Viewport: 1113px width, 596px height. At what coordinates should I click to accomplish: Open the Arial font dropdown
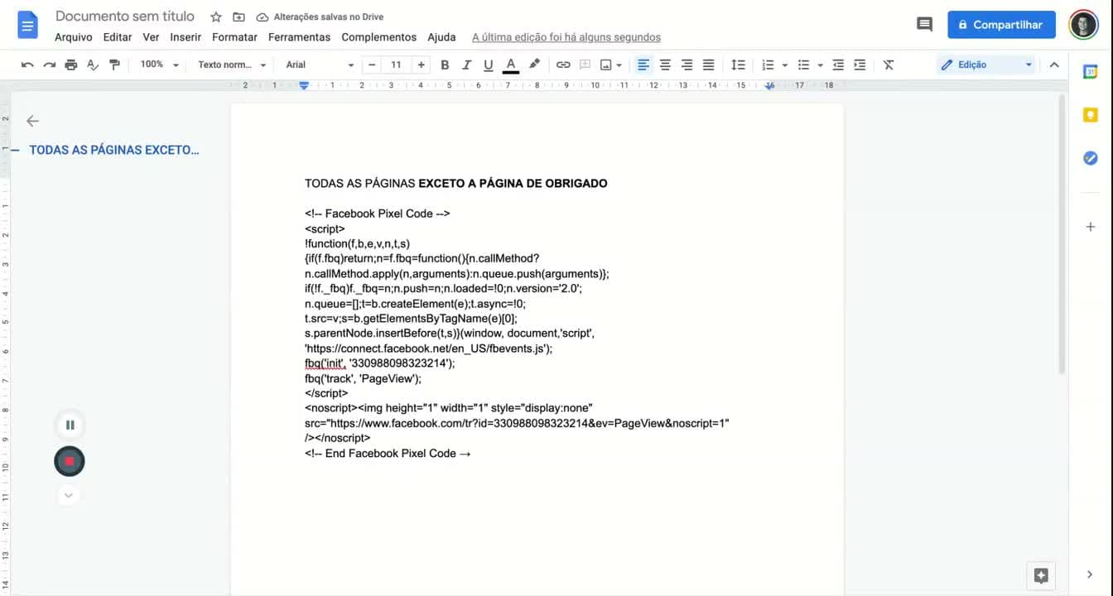pyautogui.click(x=320, y=65)
